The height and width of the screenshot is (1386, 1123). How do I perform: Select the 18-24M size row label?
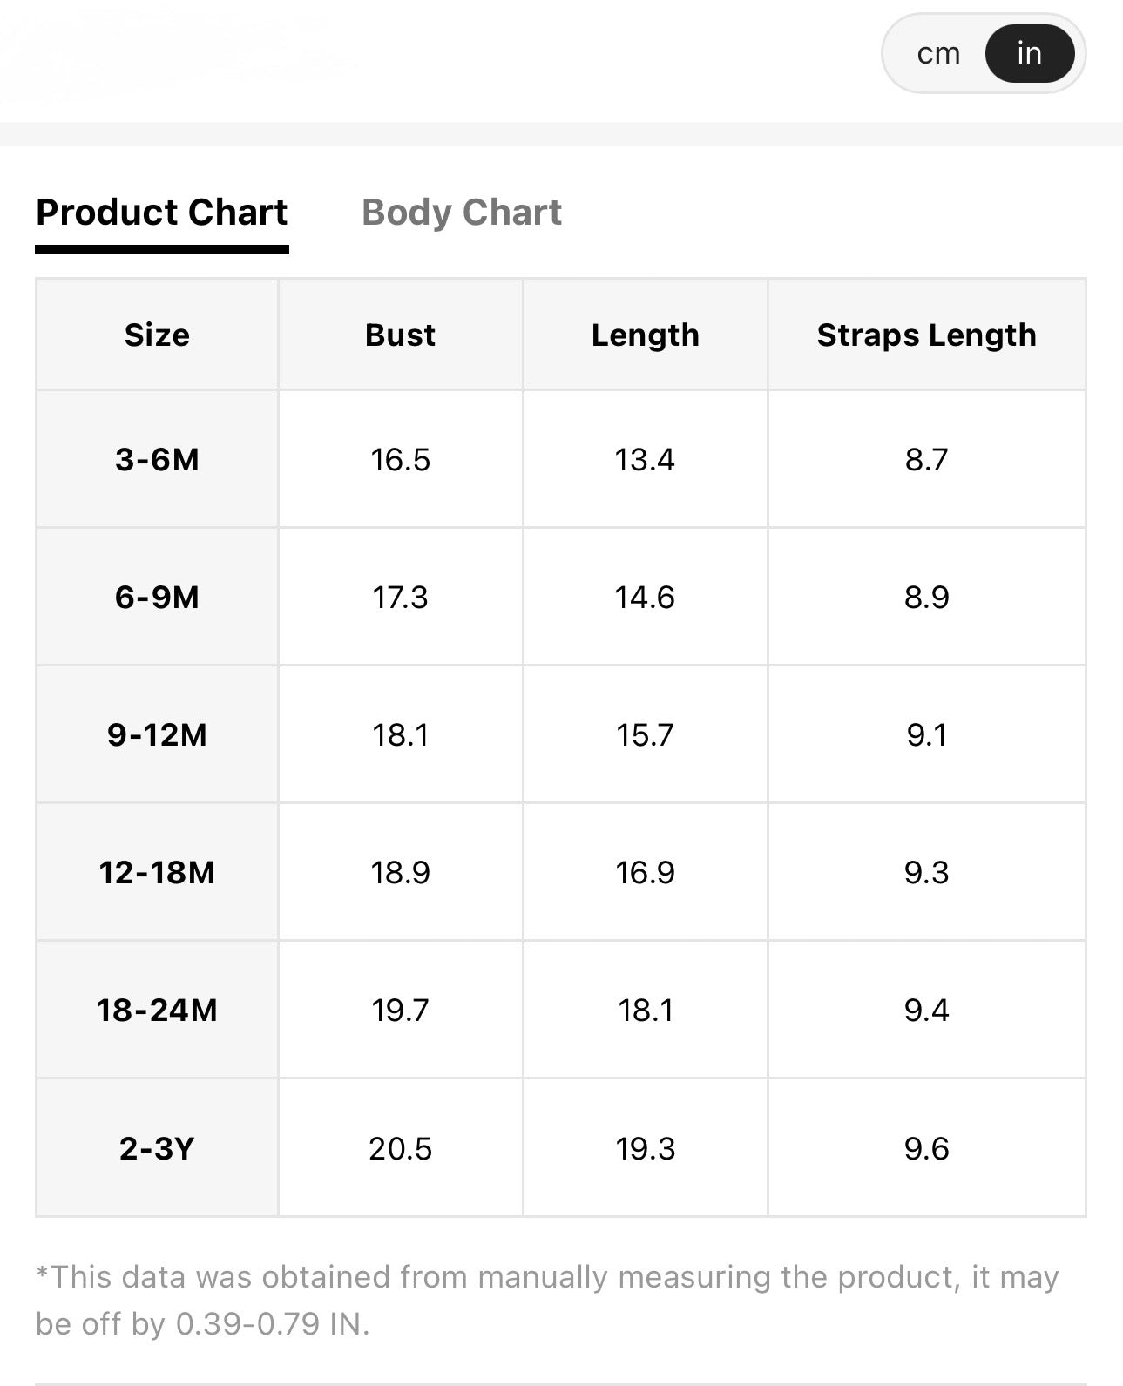click(x=157, y=1010)
